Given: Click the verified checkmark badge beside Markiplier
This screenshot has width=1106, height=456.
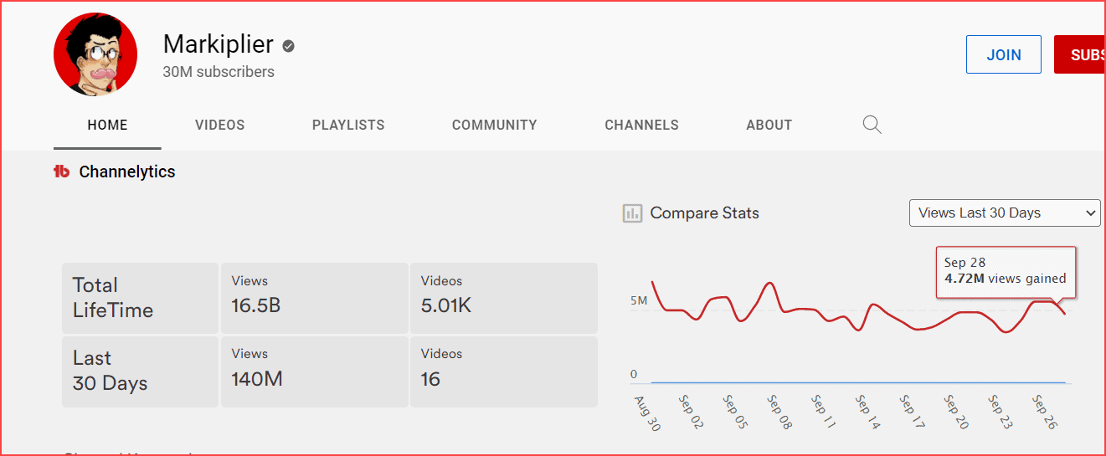Looking at the screenshot, I should [x=288, y=46].
